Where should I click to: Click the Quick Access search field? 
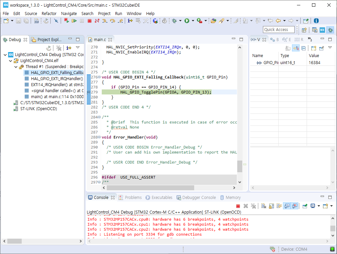pos(279,29)
